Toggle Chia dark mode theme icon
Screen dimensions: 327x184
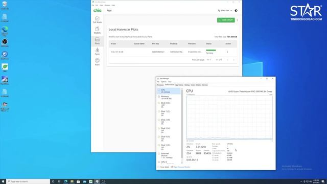point(236,10)
